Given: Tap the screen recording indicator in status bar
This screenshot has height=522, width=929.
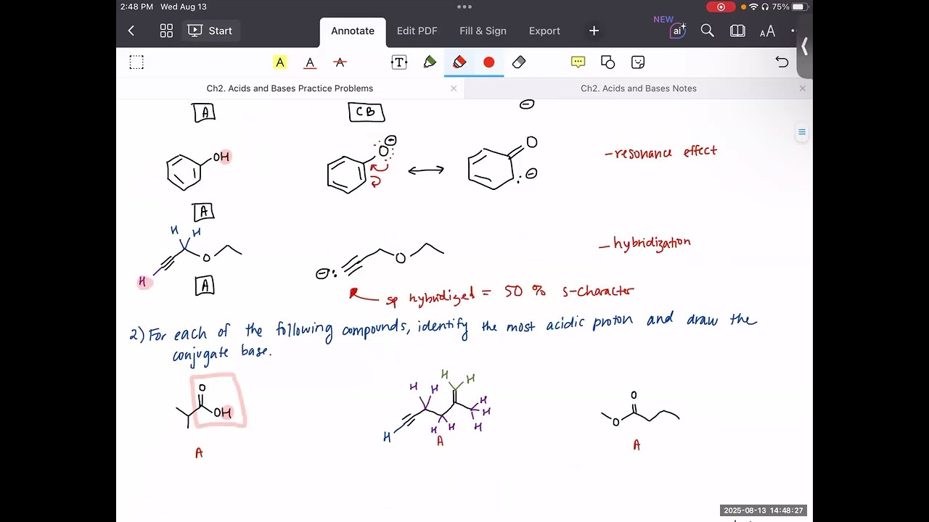Looking at the screenshot, I should pos(721,7).
